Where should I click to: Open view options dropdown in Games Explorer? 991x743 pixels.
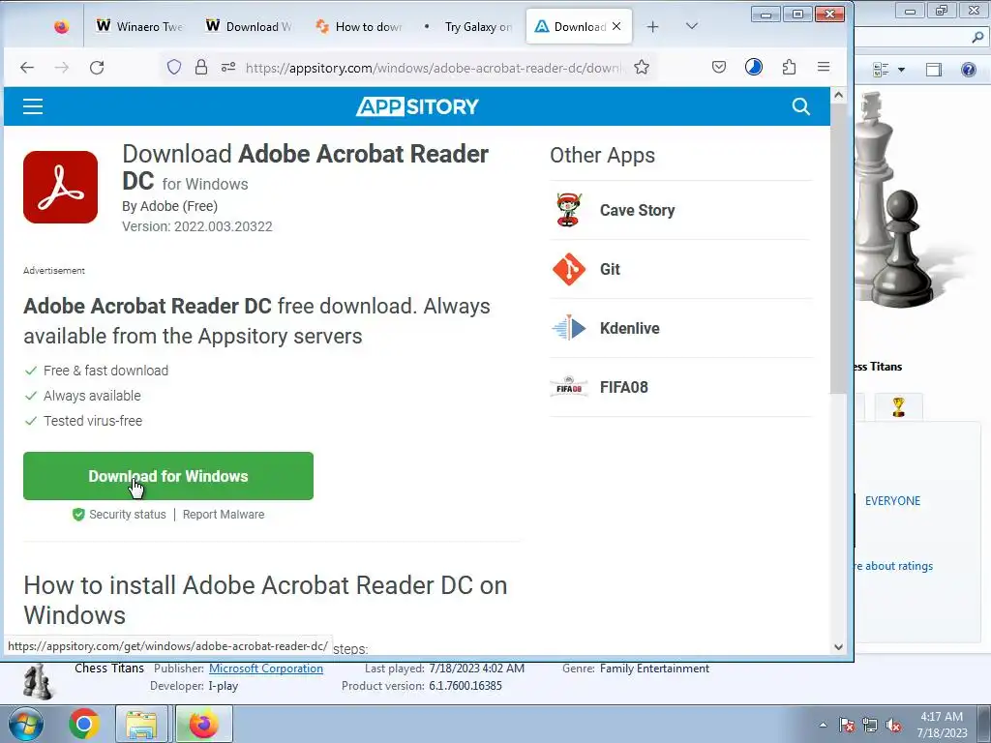pyautogui.click(x=901, y=70)
